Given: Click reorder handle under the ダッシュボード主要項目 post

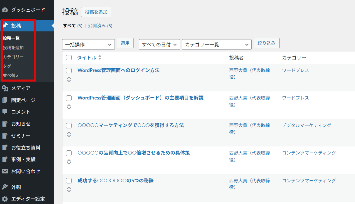Looking at the screenshot, I should coord(69,107).
